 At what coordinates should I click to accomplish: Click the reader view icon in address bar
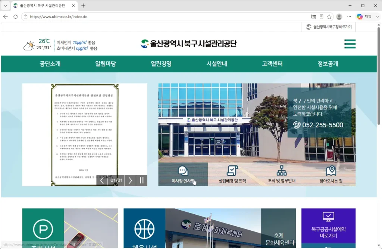pyautogui.click(x=321, y=16)
